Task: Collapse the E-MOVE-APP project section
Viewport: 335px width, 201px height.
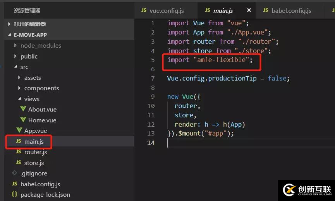Action: (69, 34)
